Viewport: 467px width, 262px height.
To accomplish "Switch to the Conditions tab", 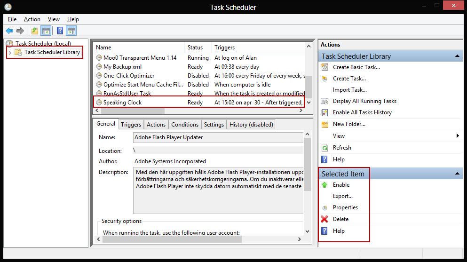I will [x=185, y=125].
